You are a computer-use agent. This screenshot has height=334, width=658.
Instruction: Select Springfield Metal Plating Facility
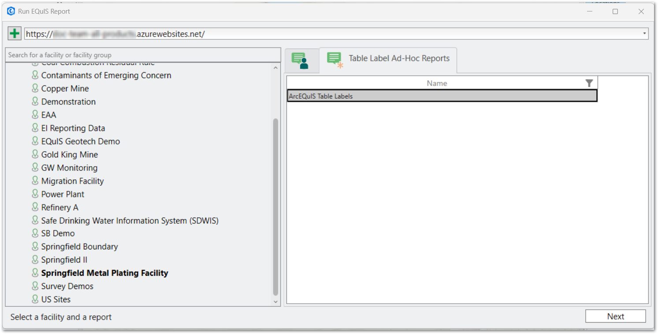click(104, 273)
